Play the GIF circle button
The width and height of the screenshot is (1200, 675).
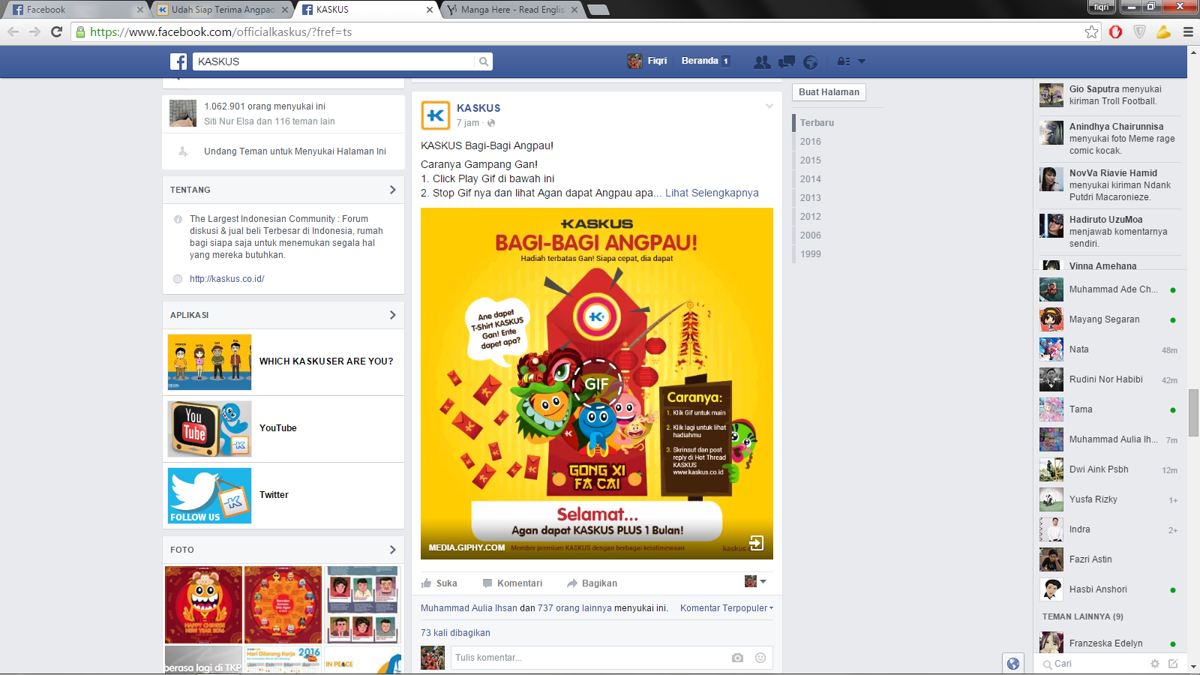point(597,384)
